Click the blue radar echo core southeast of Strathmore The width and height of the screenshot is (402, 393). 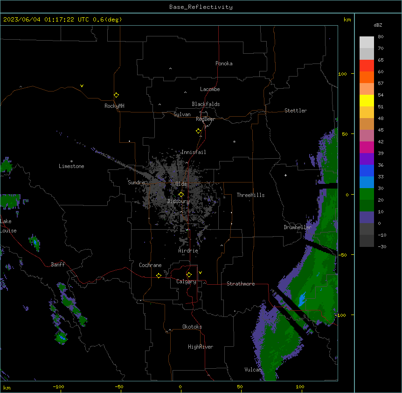(302, 299)
